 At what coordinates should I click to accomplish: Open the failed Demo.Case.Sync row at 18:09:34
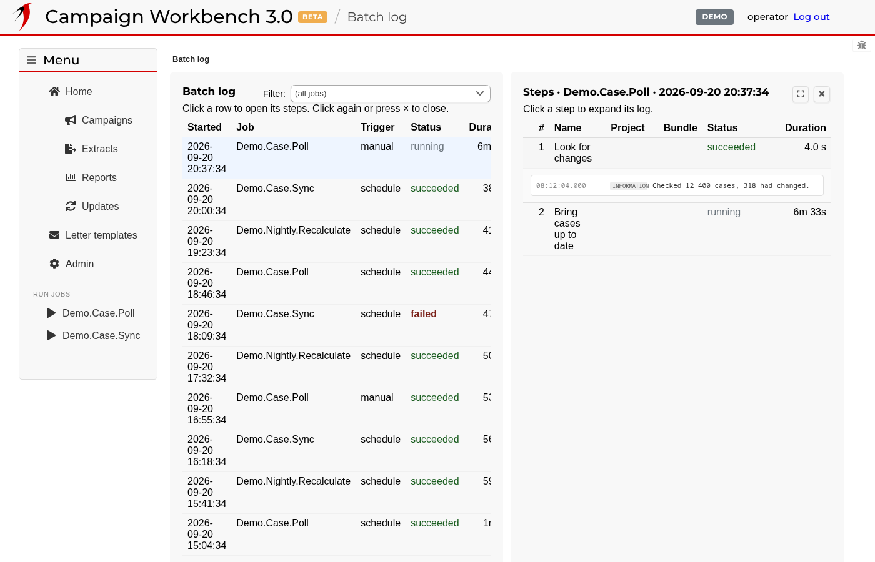coord(336,325)
